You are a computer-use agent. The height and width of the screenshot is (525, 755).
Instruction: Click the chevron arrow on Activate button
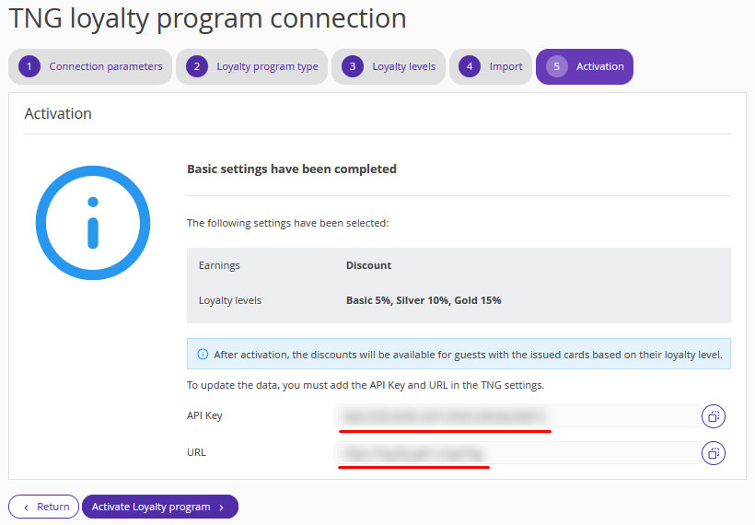pos(222,507)
